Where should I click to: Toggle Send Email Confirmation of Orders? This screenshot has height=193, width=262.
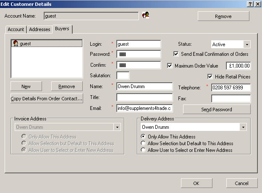(176, 54)
